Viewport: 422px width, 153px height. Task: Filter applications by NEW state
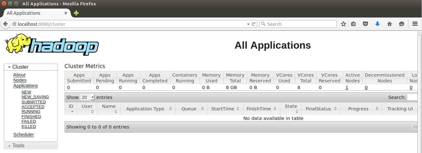coord(26,92)
